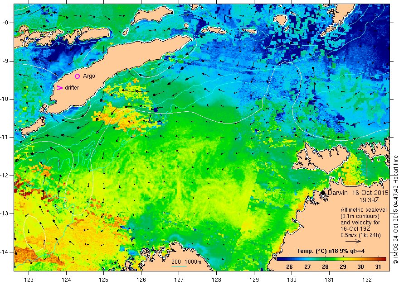Click longitude axis label 131
The image size is (399, 285).
coord(329,280)
